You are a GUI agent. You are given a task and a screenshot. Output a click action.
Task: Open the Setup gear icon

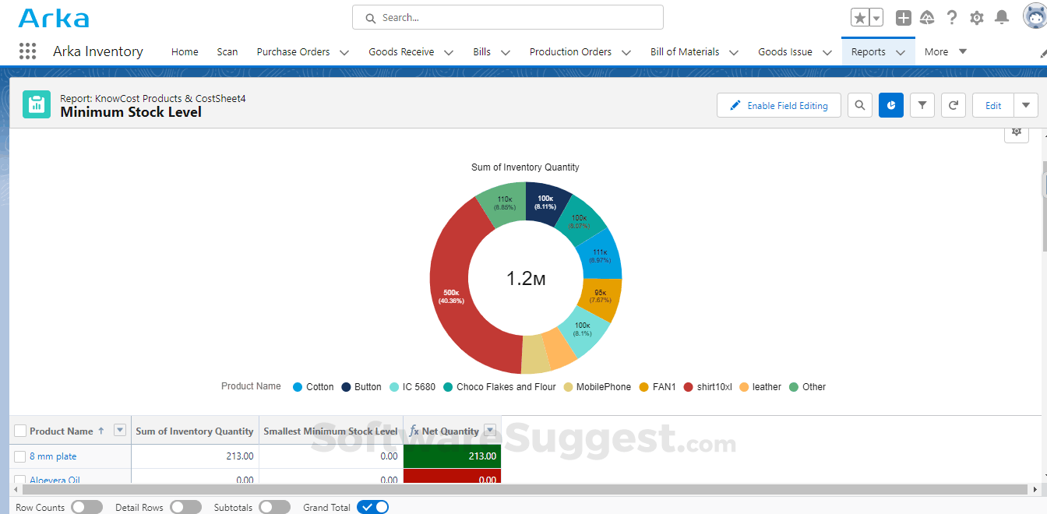tap(977, 17)
